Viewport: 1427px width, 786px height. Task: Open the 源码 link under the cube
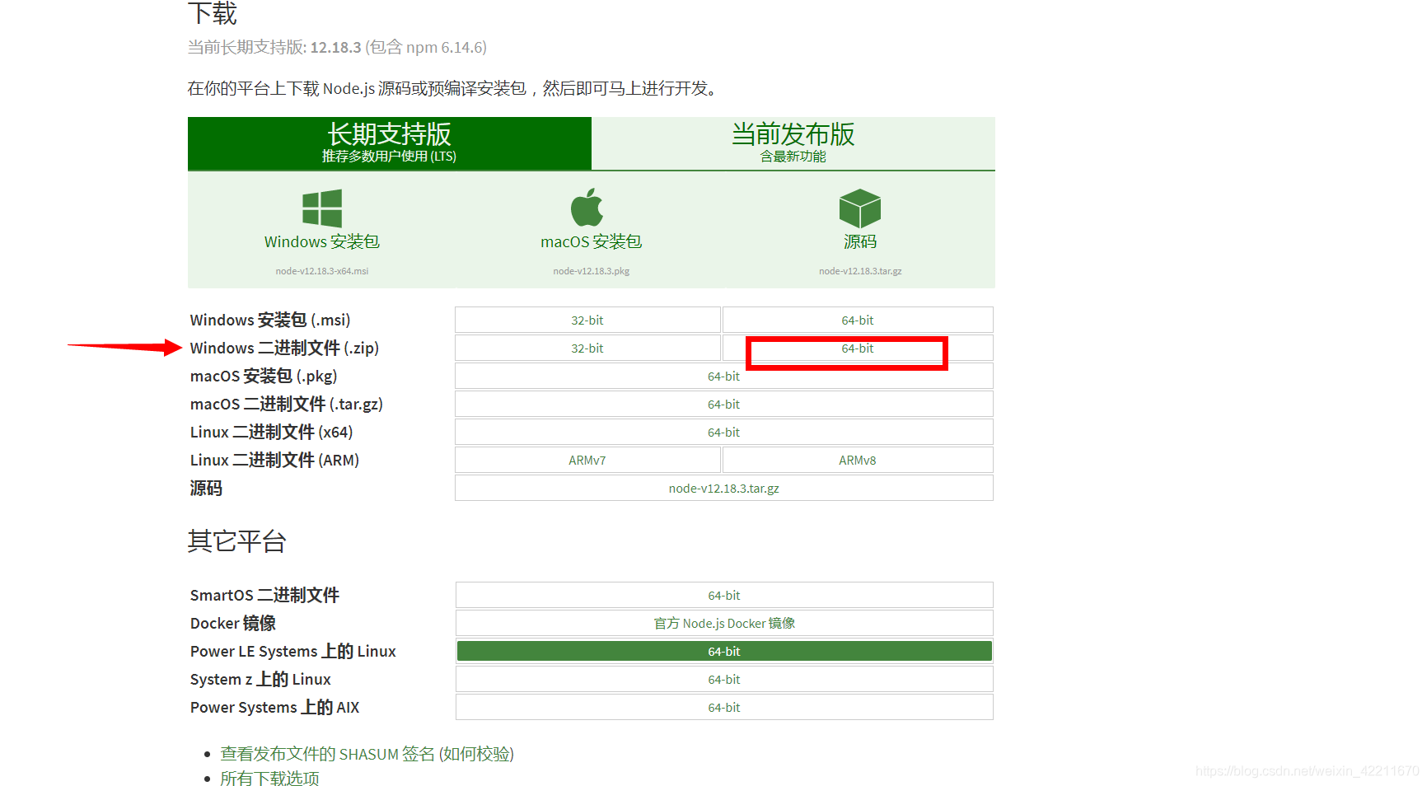pyautogui.click(x=860, y=241)
